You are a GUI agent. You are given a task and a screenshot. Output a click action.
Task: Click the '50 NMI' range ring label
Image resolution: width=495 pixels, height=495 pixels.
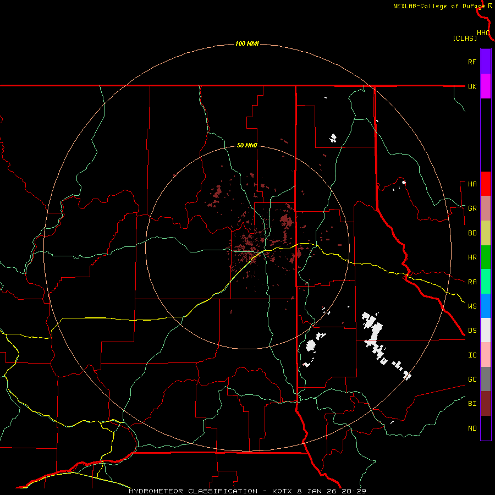pos(247,146)
